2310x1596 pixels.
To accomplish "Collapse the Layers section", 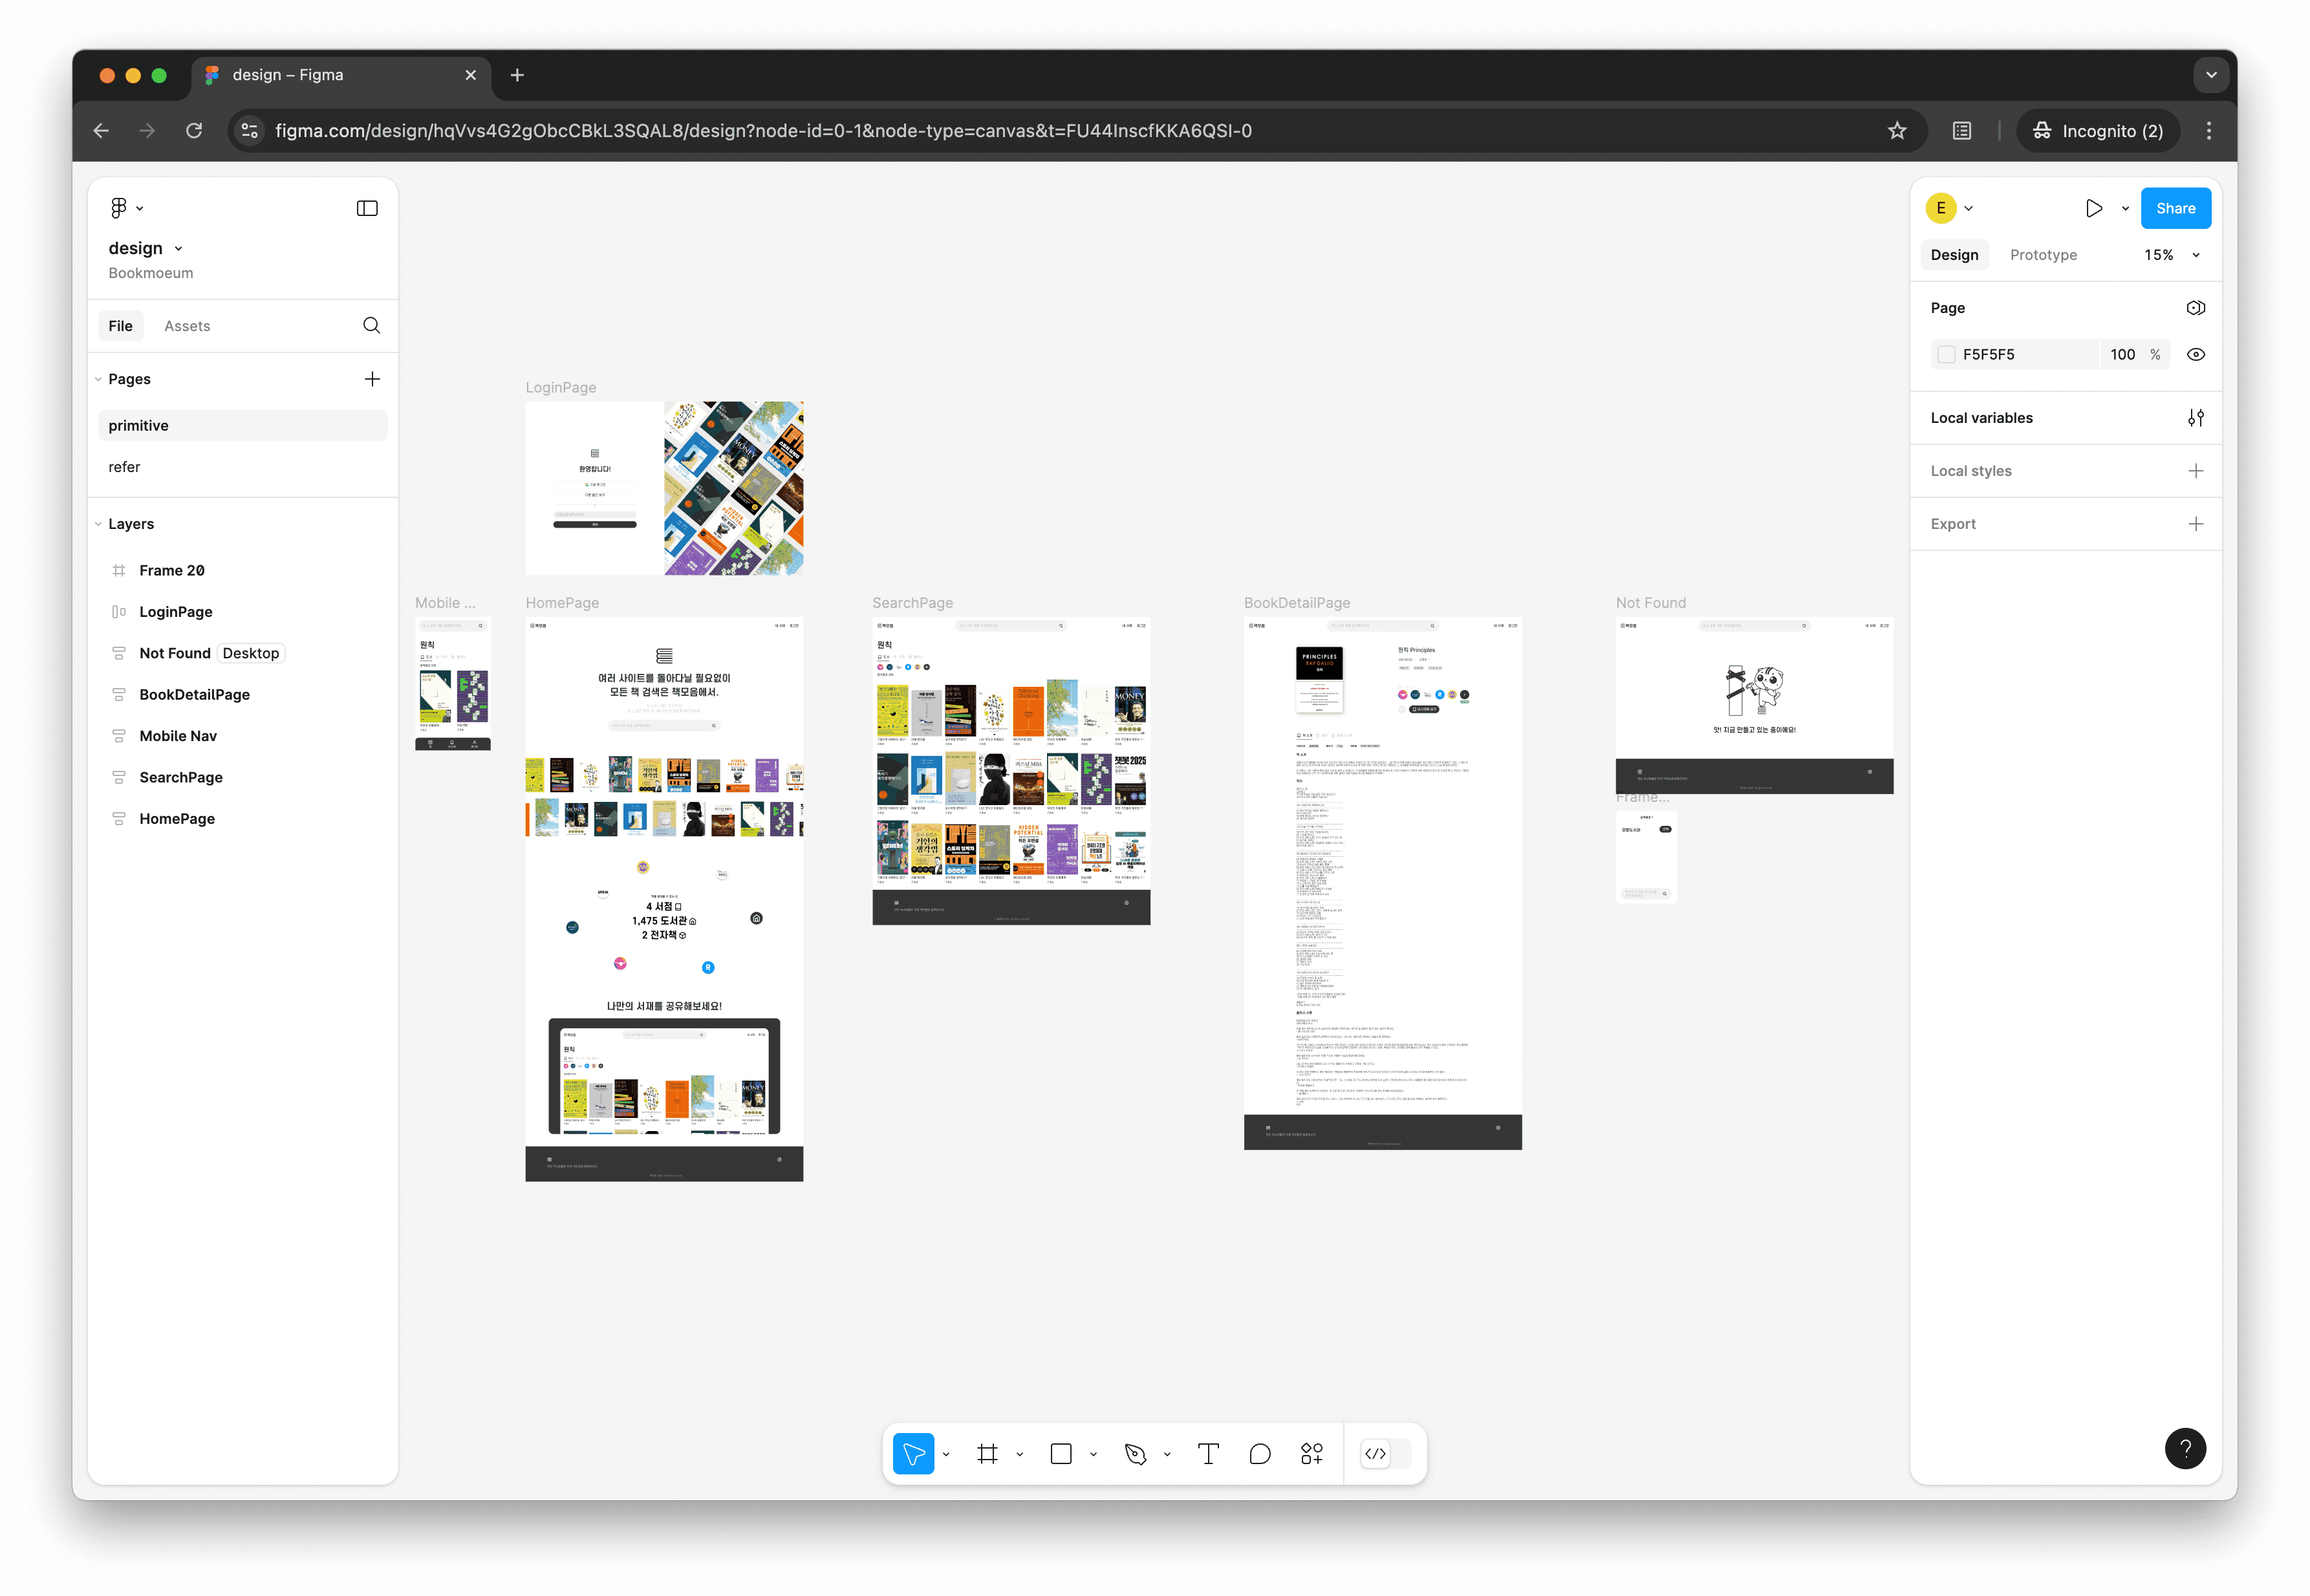I will point(98,524).
